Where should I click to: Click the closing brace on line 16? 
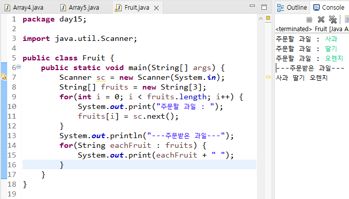click(61, 165)
